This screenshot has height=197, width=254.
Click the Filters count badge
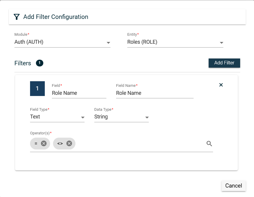39,63
